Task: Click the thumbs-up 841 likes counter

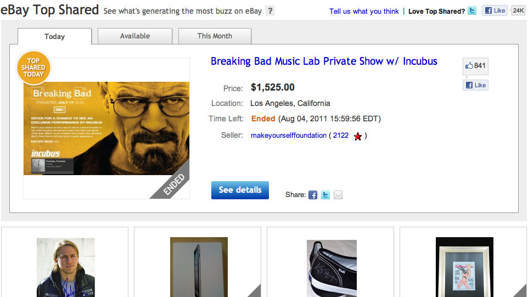Action: [475, 66]
